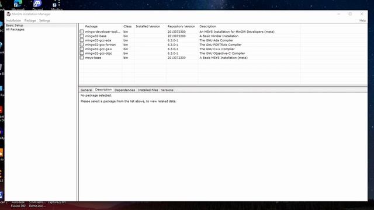This screenshot has width=374, height=210.
Task: Switch to the Installed Files tab
Action: pyautogui.click(x=148, y=90)
